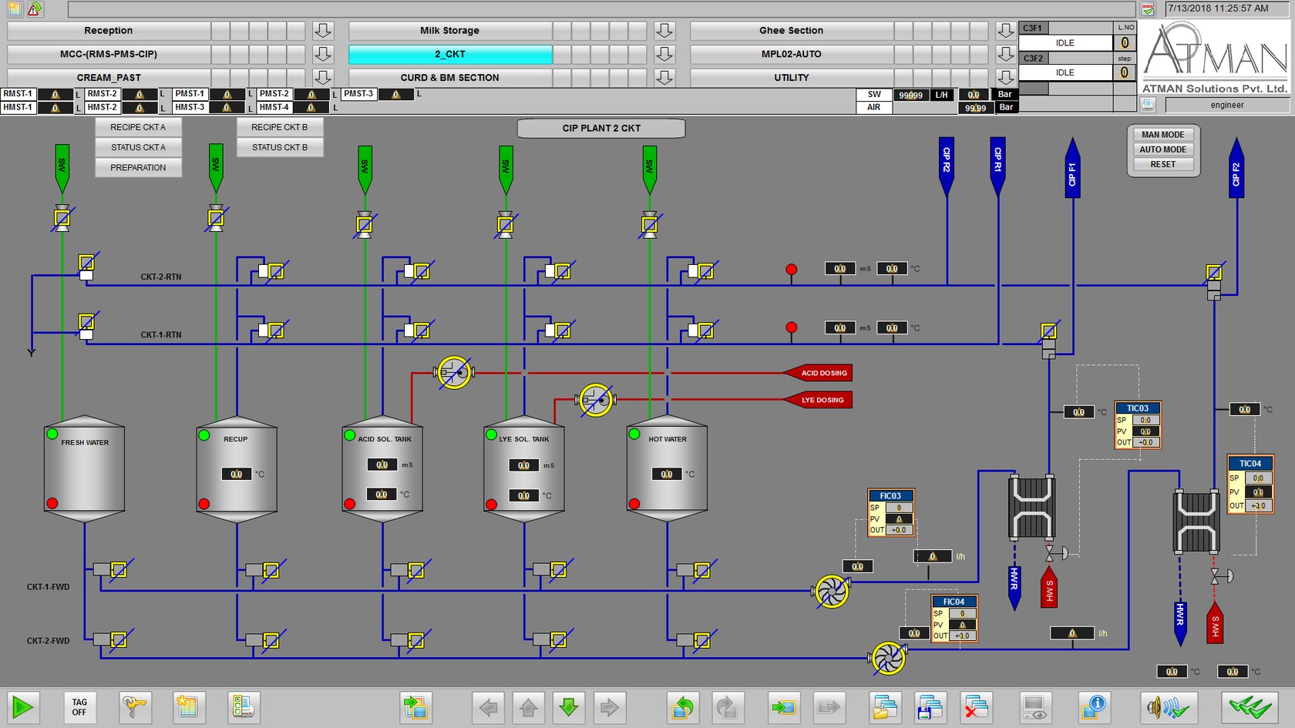The width and height of the screenshot is (1295, 728).
Task: Click the TIC03 SP value field
Action: click(x=1145, y=420)
